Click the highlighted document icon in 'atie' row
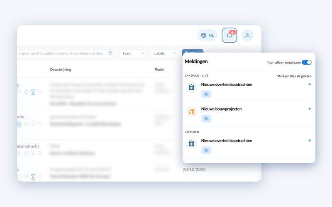This screenshot has height=207, width=332. pos(19,124)
